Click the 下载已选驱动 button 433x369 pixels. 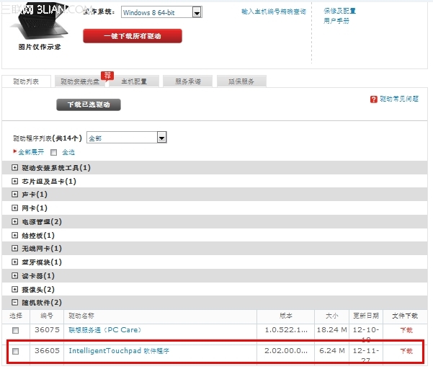pyautogui.click(x=89, y=105)
